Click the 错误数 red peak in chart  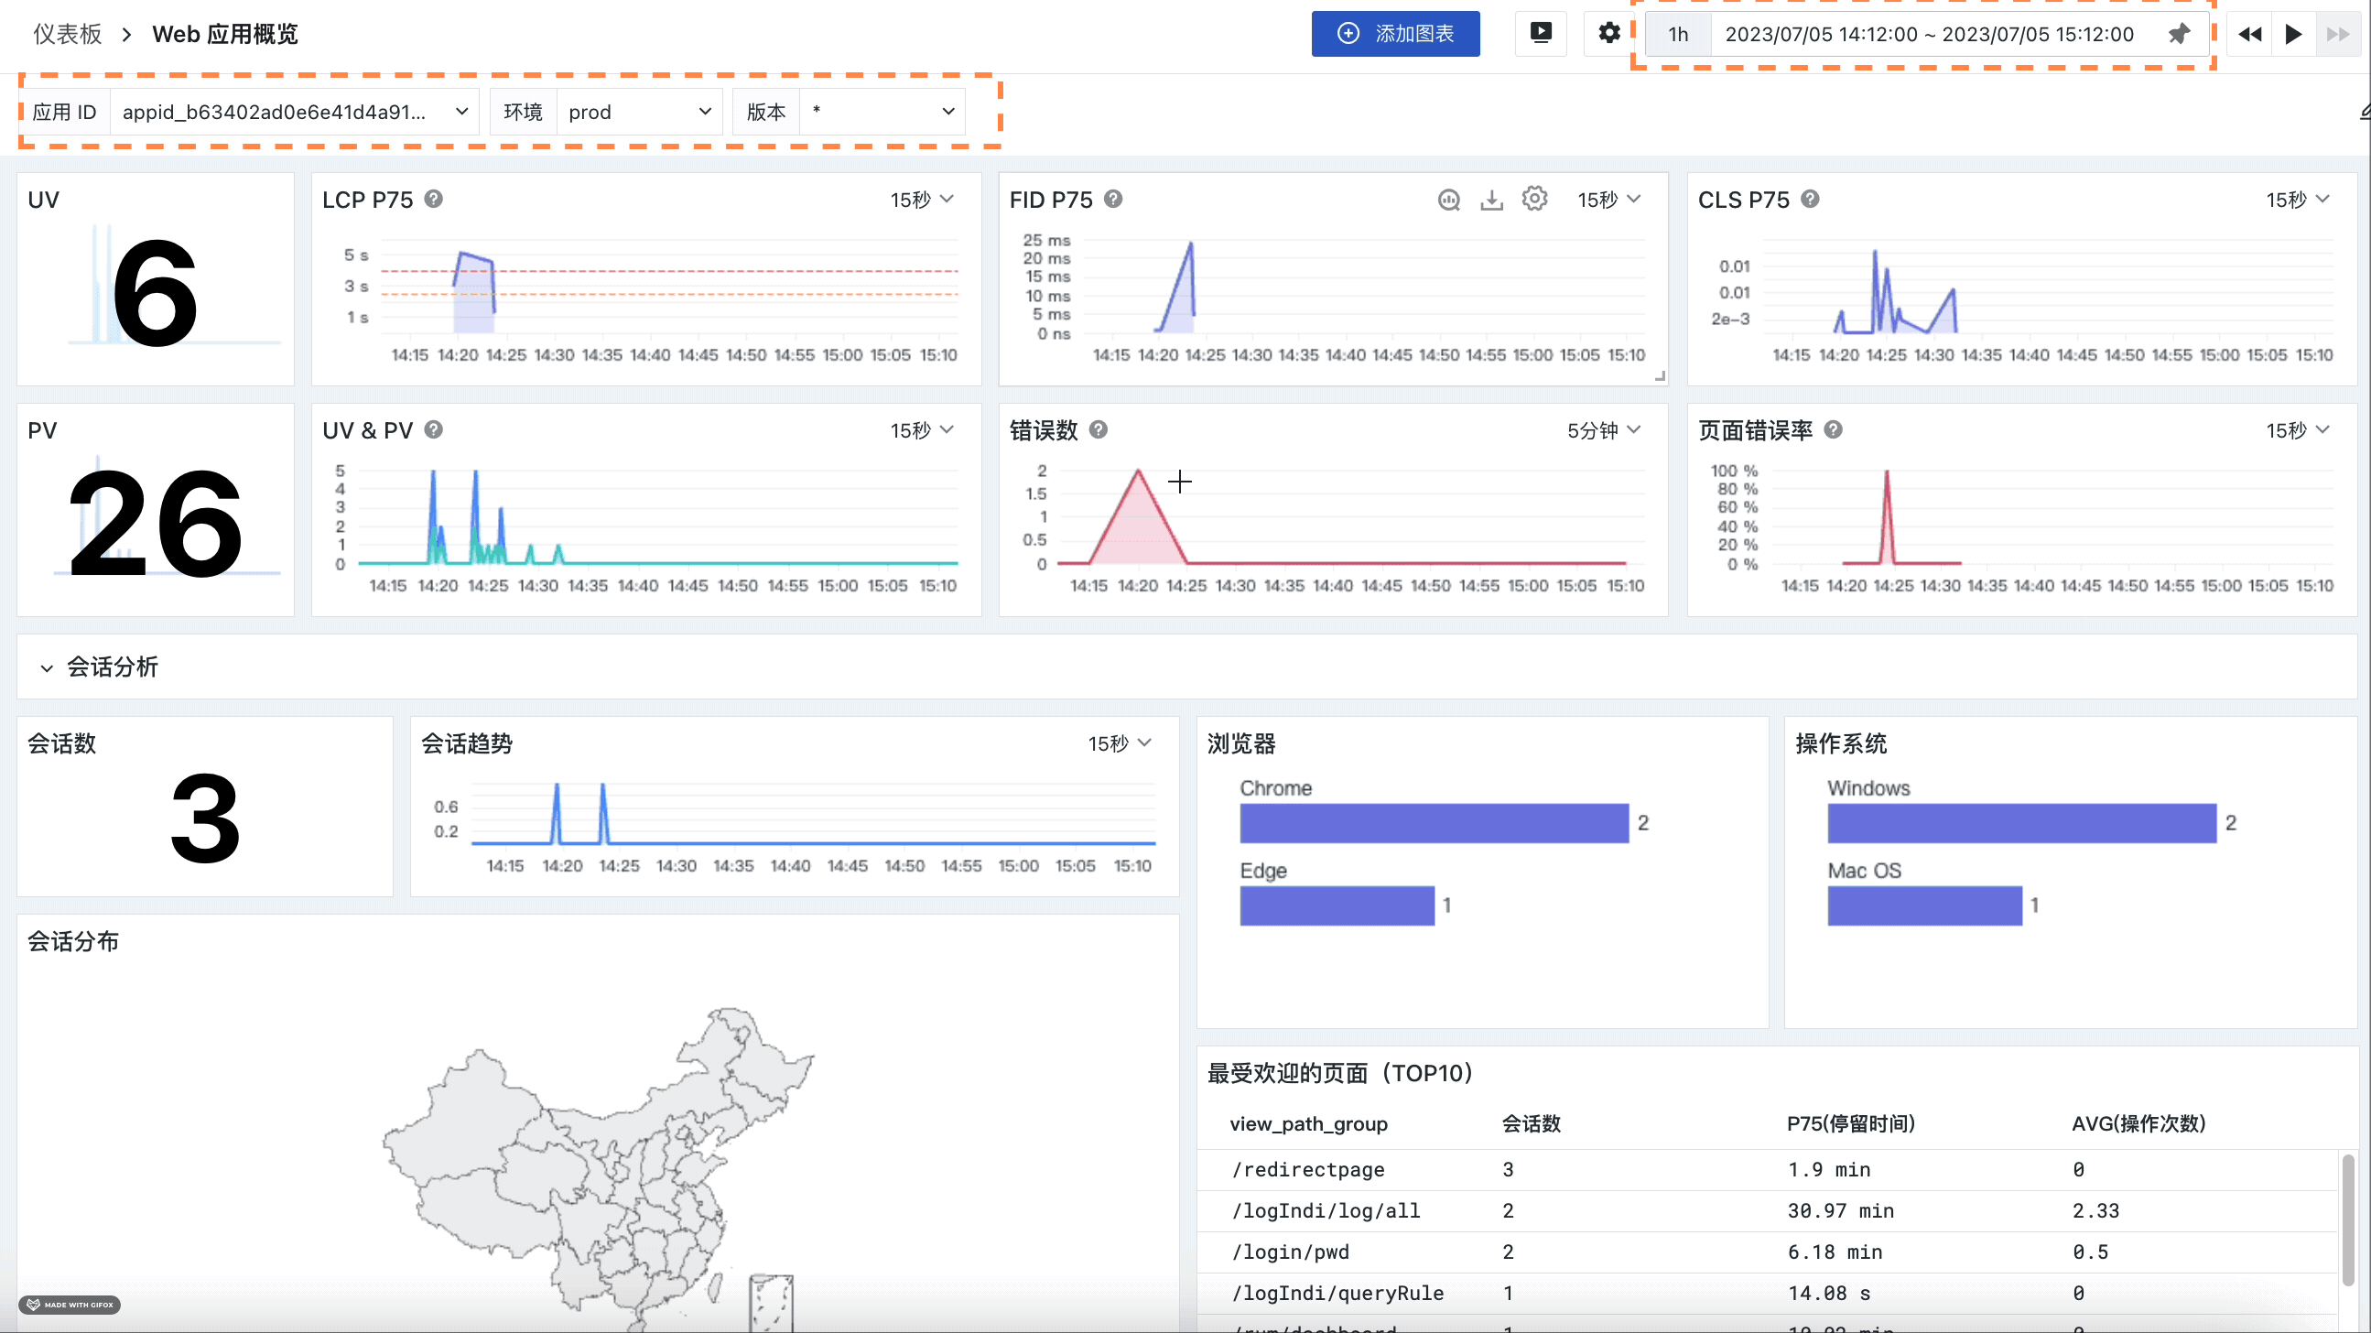(x=1138, y=515)
